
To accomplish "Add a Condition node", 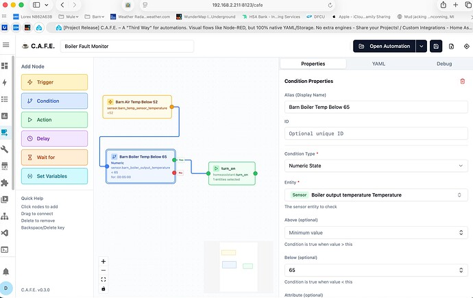I will [x=54, y=101].
